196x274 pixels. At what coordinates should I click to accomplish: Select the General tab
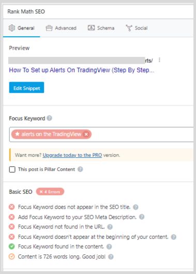coord(22,28)
